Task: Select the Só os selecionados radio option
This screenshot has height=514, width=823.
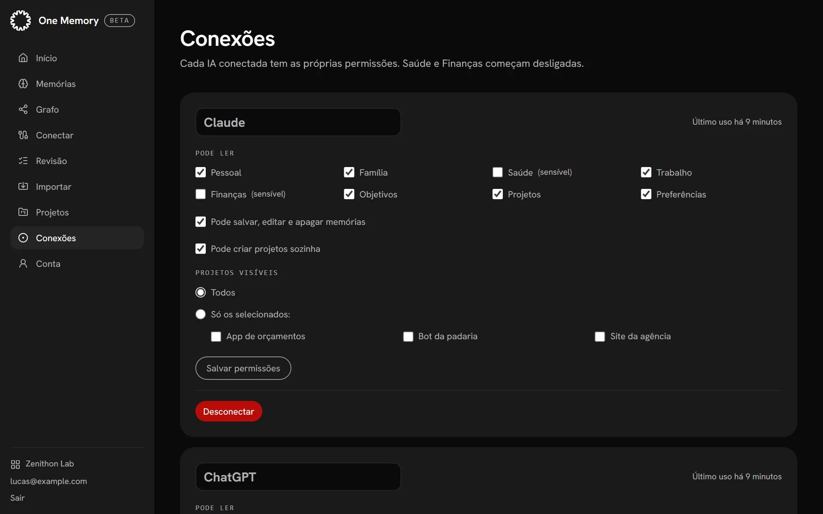Action: tap(201, 314)
